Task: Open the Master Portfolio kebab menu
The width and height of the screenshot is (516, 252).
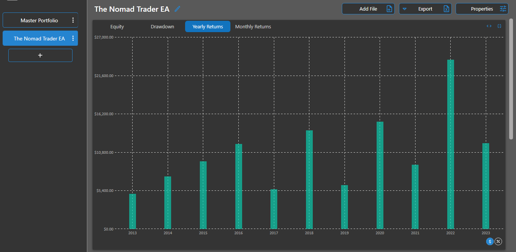Action: click(x=73, y=20)
